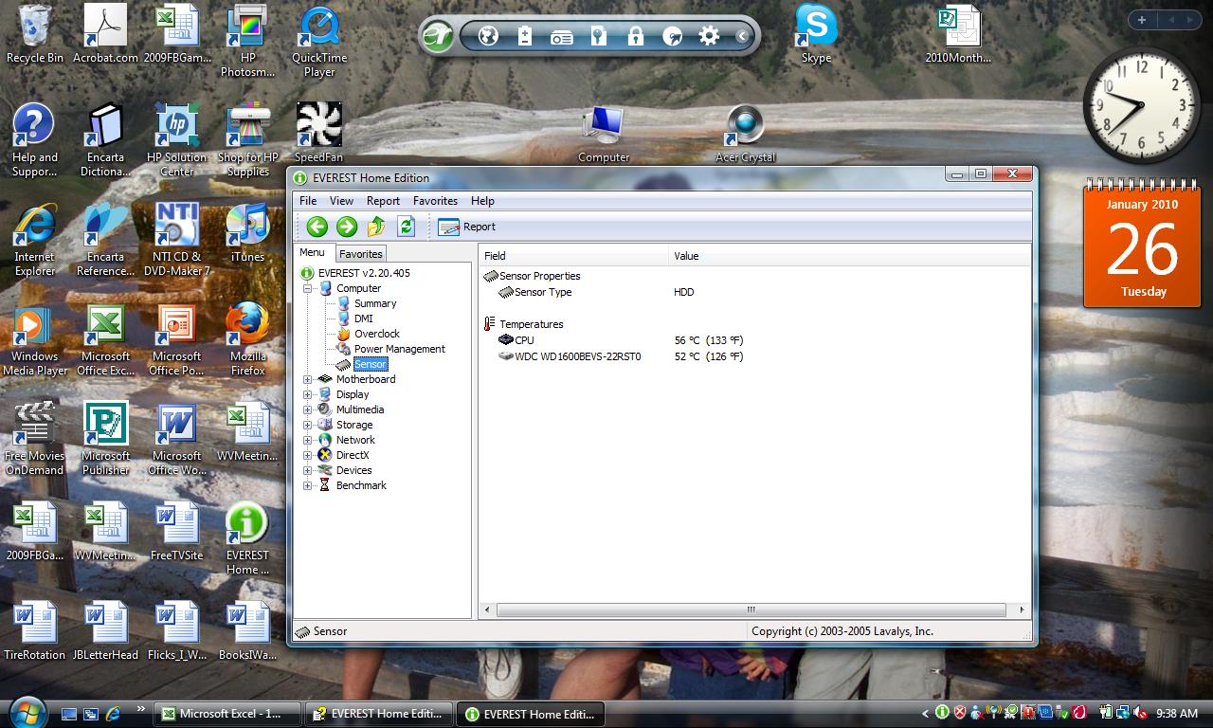Viewport: 1213px width, 728px height.
Task: Open the Acrobat.com desktop shortcut
Action: coord(105,34)
